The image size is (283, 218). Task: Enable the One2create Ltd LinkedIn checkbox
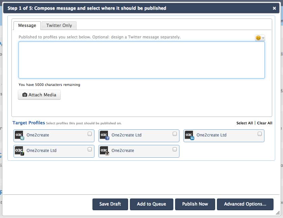coord(260,133)
